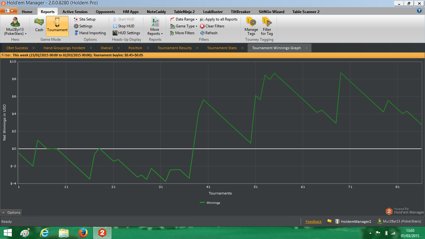425x239 pixels.
Task: Switch to the Overall report tab
Action: tap(107, 48)
